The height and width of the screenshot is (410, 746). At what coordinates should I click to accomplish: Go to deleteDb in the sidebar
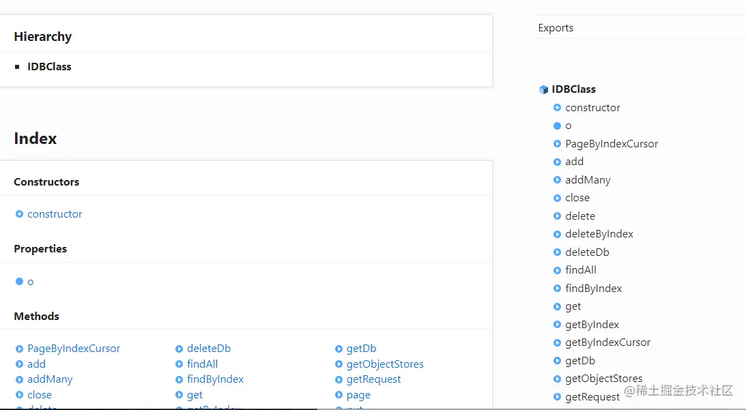click(x=587, y=252)
